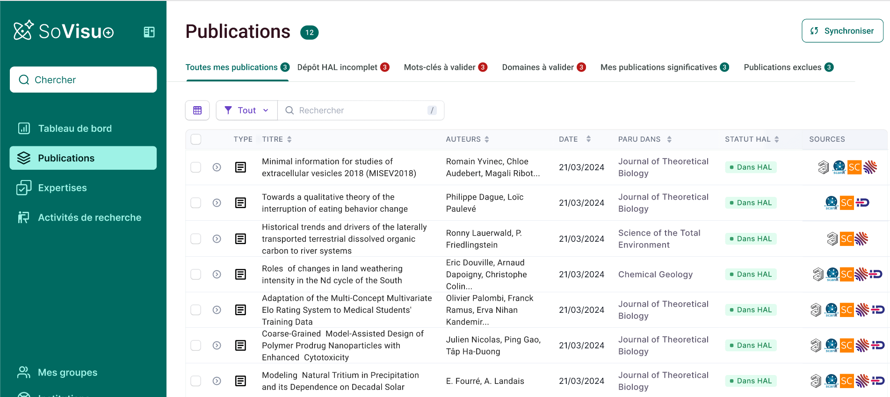The width and height of the screenshot is (890, 397).
Task: Click the Synchroniser button
Action: tap(842, 31)
